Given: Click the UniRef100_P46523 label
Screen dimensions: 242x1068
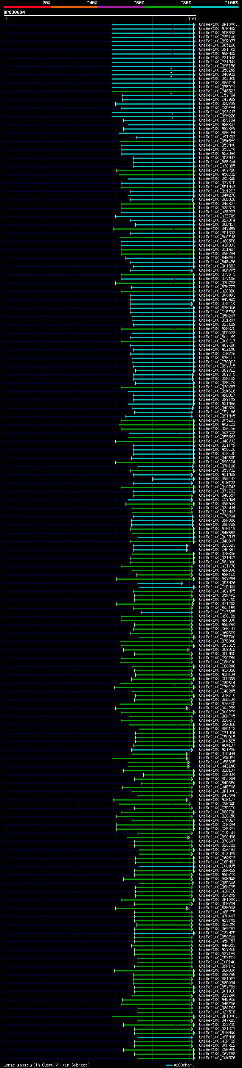Looking at the screenshot, I should pos(217,91).
